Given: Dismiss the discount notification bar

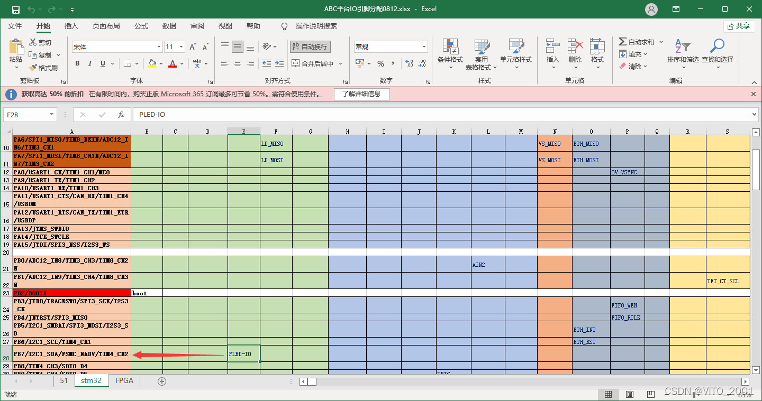Looking at the screenshot, I should pos(754,94).
